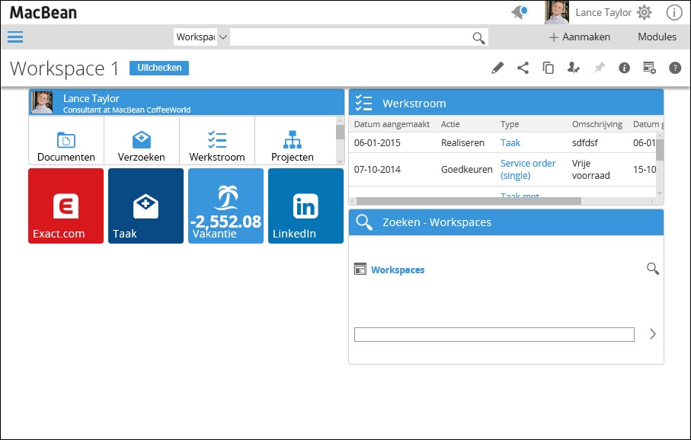The height and width of the screenshot is (440, 691).
Task: Pin the workspace with pin icon
Action: click(x=599, y=68)
